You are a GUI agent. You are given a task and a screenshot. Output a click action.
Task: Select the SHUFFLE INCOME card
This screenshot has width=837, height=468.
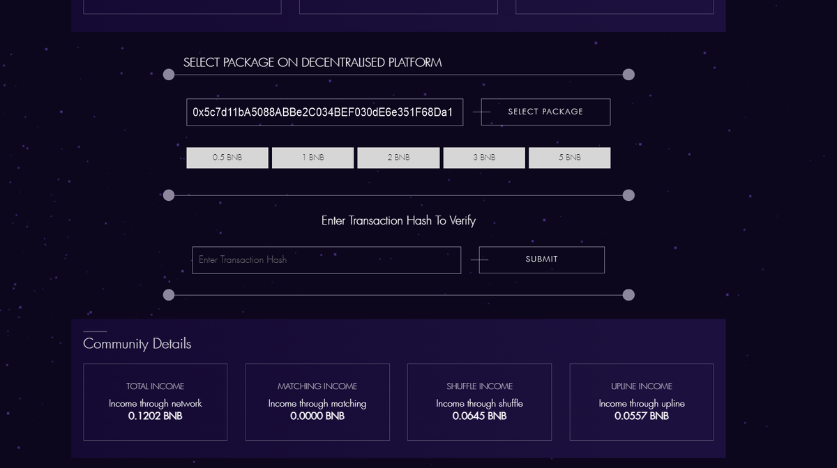pyautogui.click(x=479, y=402)
